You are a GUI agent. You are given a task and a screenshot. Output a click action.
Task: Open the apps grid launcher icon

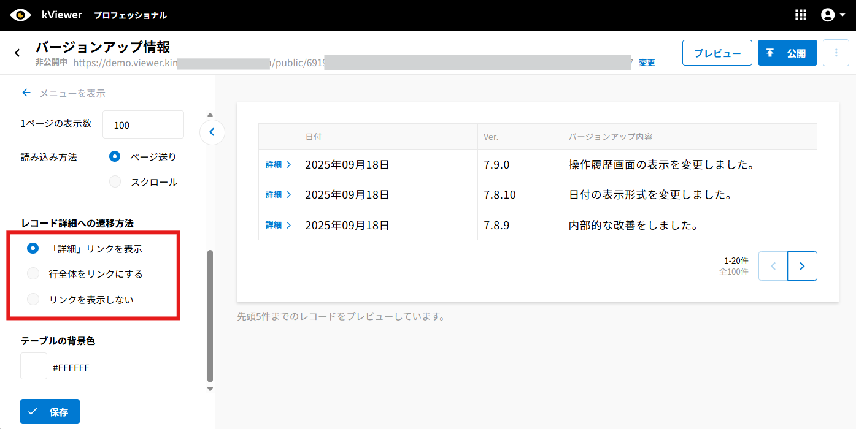tap(801, 15)
